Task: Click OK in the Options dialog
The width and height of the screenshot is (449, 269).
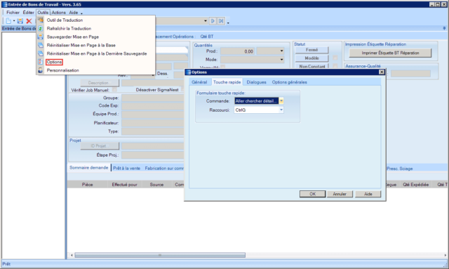Action: (312, 194)
